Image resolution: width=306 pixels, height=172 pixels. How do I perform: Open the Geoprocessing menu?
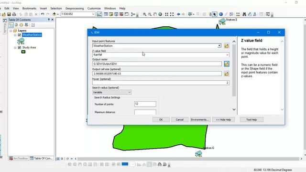75,9
